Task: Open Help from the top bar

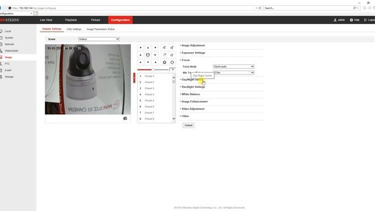Action: click(354, 20)
